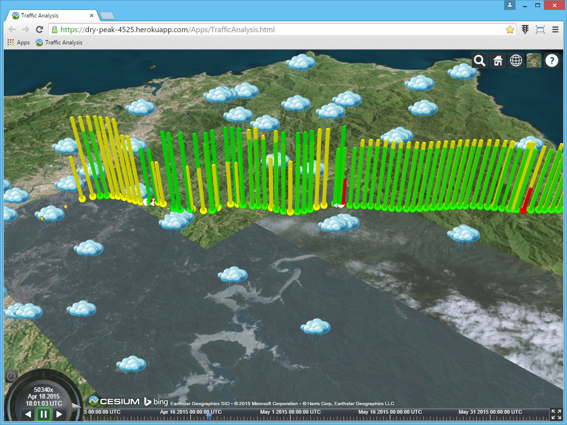
Task: Pause the animation with the green button
Action: [43, 415]
